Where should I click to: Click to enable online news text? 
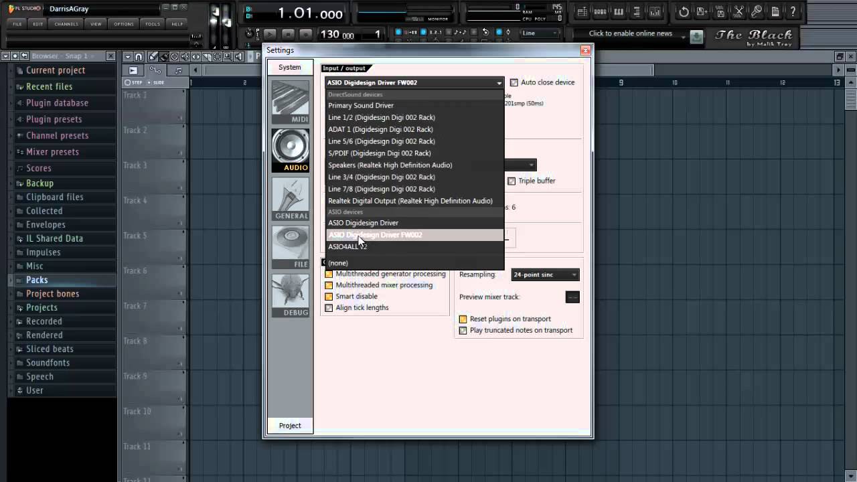(631, 33)
